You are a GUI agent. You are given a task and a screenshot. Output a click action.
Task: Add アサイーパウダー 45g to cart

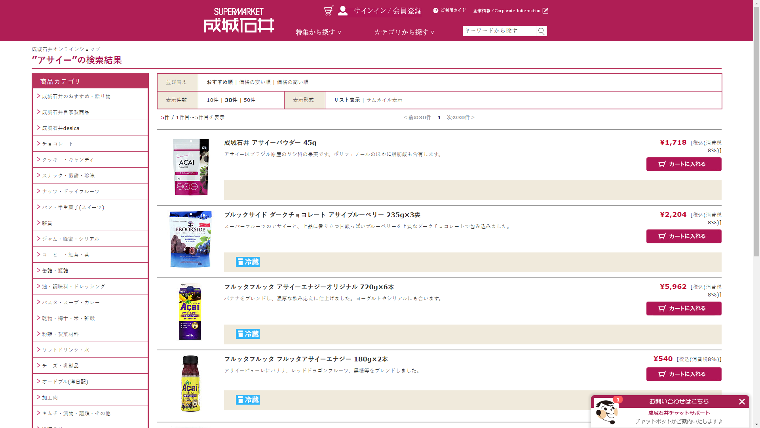click(684, 164)
